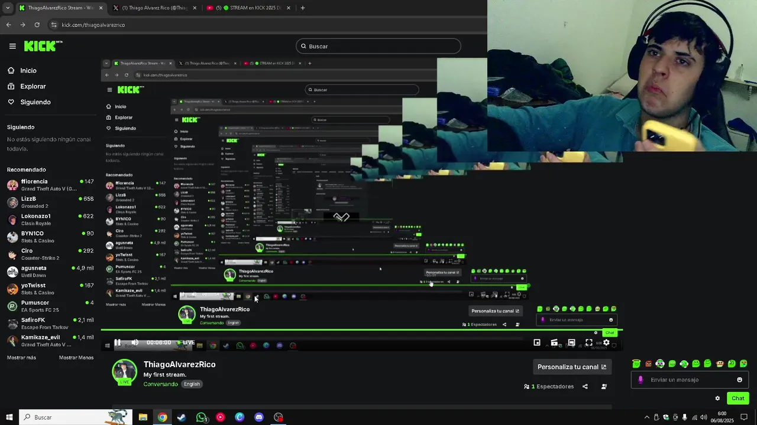Screen dimensions: 757x425
Task: Click the green Chat send button
Action: (738, 398)
